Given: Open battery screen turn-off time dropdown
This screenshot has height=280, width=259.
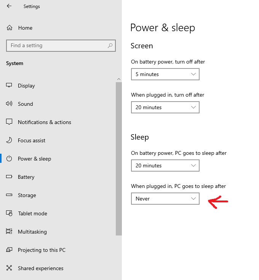Looking at the screenshot, I should [x=165, y=74].
